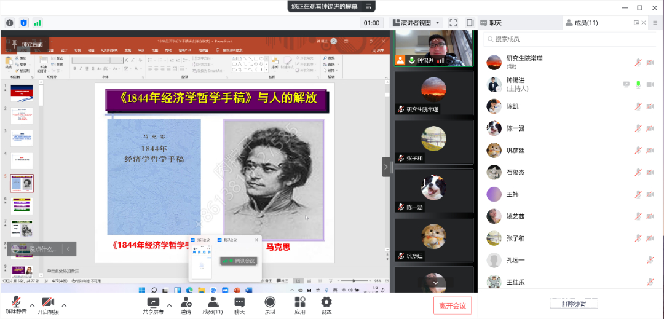Viewport: 664px width, 319px height.
Task: Expand the 演讲者视图 view dropdown
Action: pos(417,23)
